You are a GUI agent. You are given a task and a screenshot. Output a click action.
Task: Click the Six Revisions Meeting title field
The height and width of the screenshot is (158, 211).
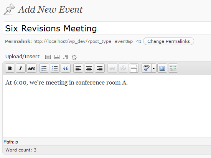coord(107,28)
